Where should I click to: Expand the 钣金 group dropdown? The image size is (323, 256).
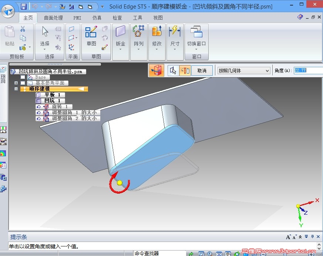(x=121, y=50)
